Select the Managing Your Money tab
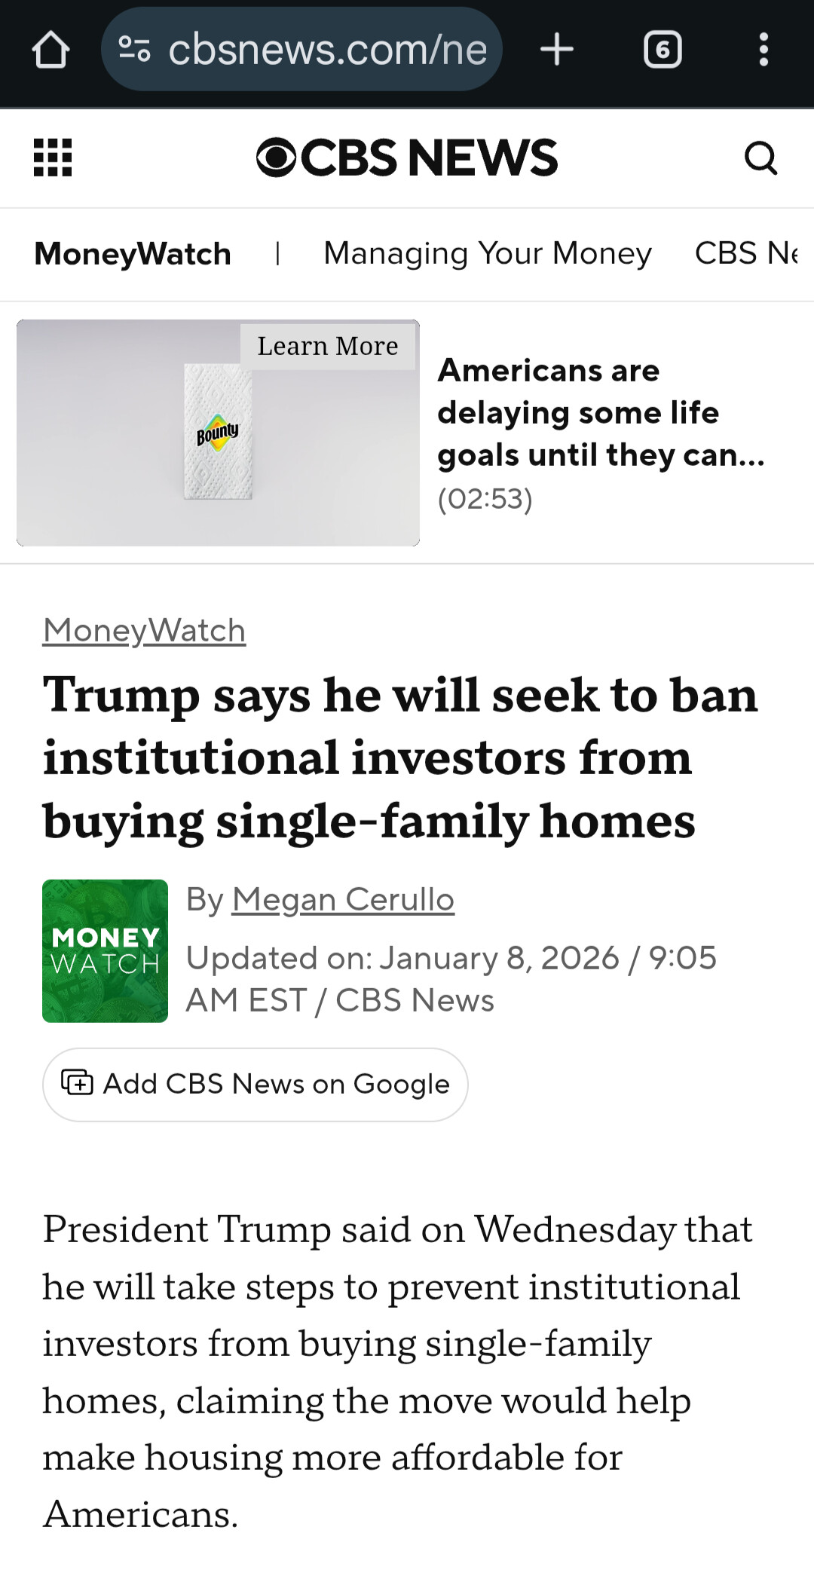This screenshot has height=1570, width=814. (487, 254)
